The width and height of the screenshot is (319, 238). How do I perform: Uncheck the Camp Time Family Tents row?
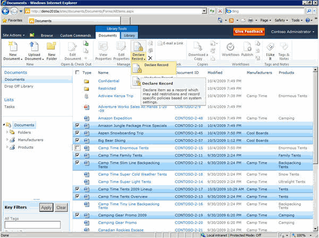(77, 155)
